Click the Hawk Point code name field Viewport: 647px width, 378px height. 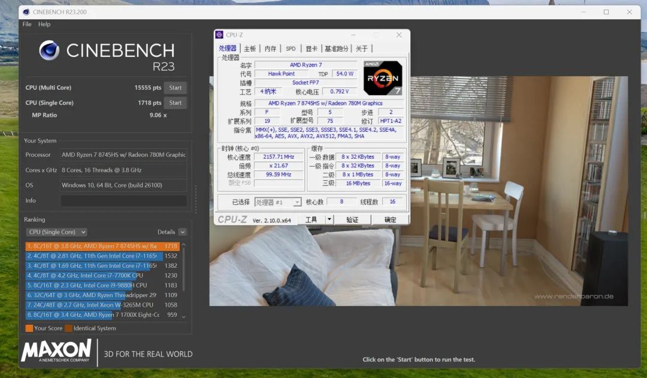point(282,74)
